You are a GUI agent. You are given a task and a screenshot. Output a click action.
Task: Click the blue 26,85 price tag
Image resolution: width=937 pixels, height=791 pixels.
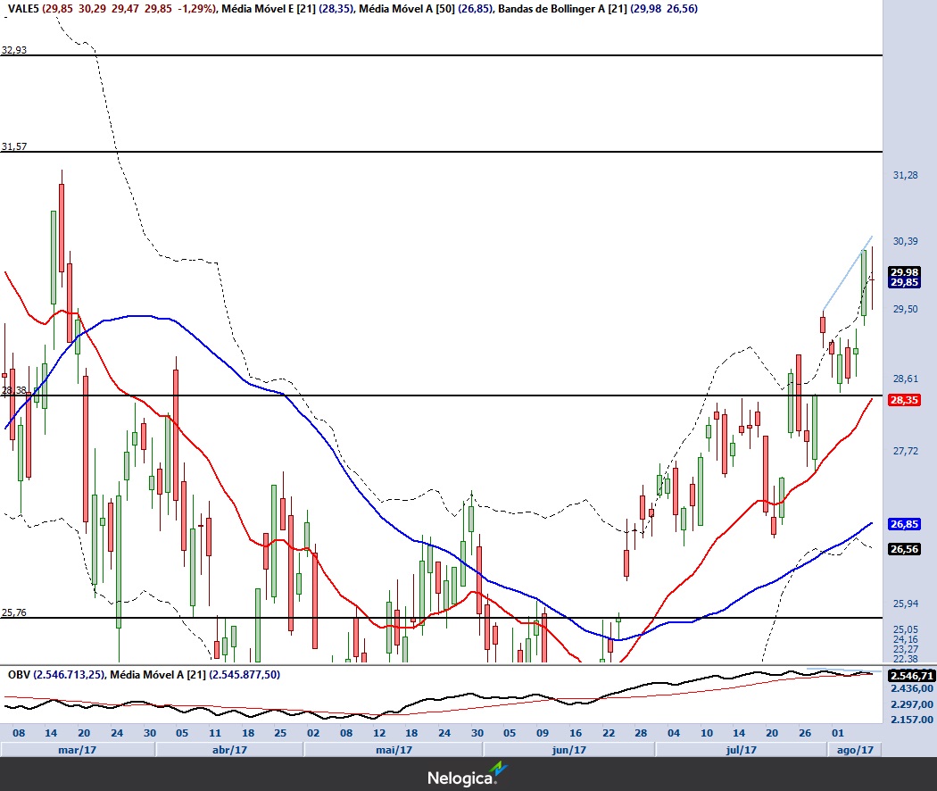coord(904,524)
